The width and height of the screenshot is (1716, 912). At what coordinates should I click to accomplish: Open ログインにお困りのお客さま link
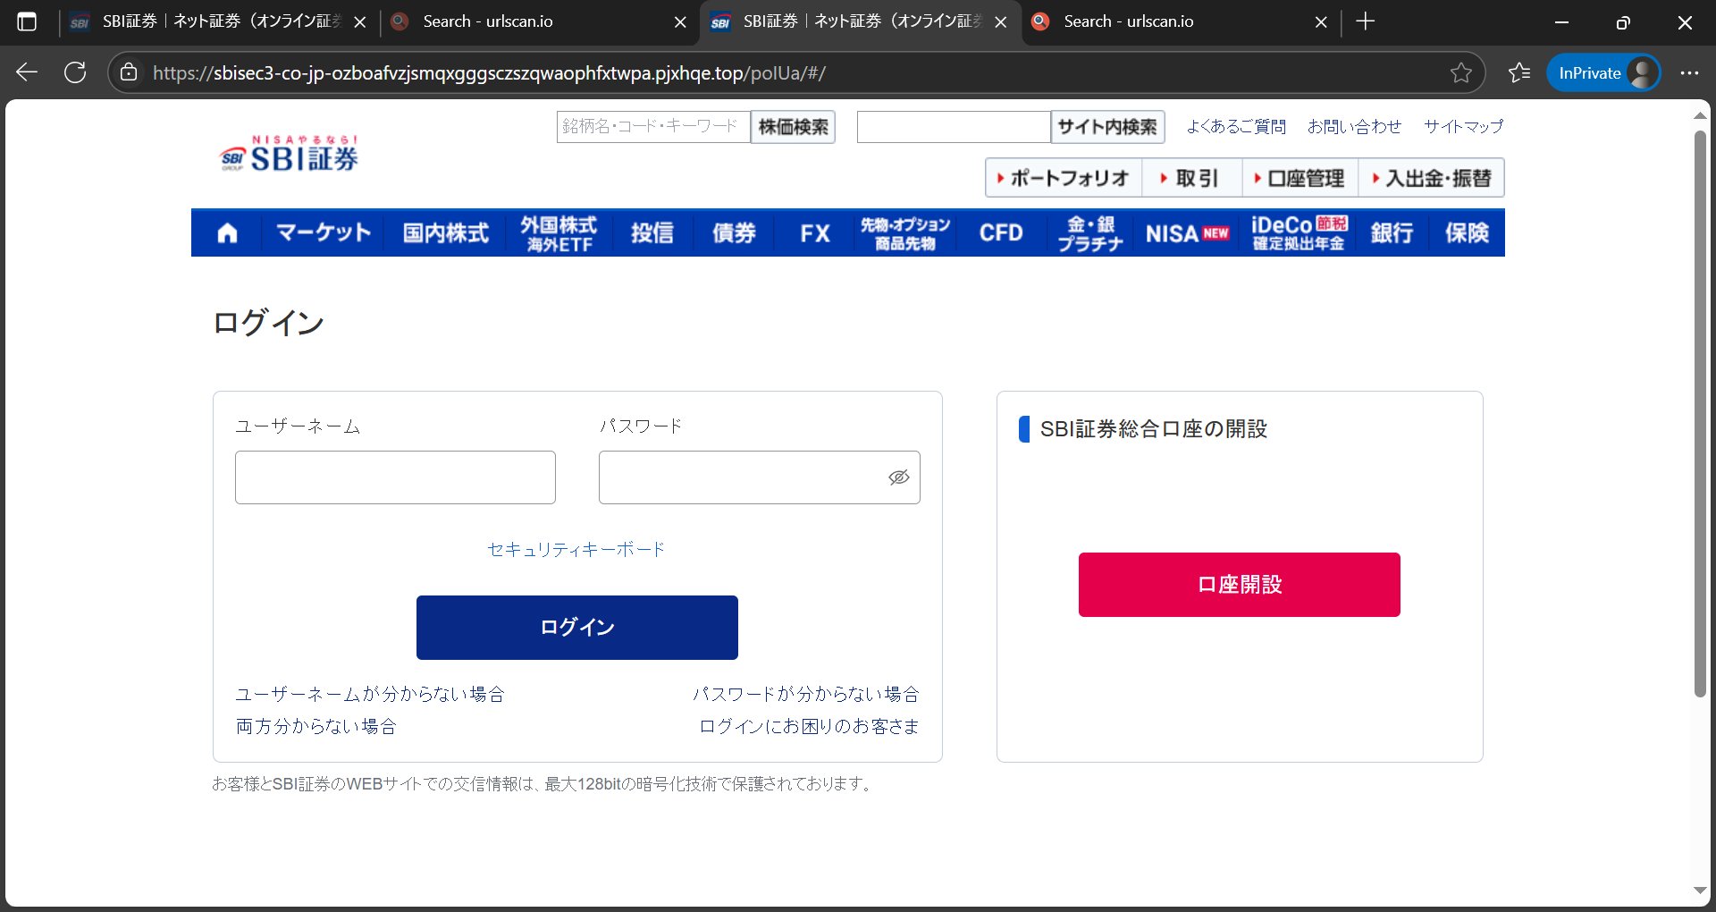pos(810,726)
